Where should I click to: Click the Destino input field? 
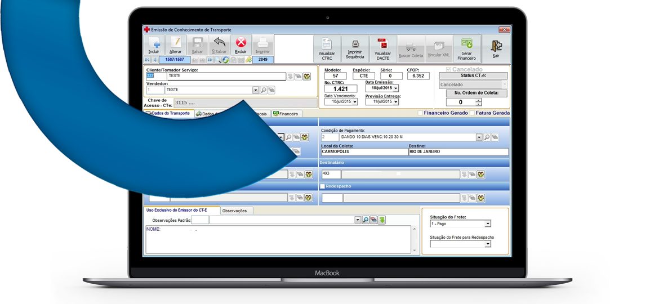tap(458, 152)
